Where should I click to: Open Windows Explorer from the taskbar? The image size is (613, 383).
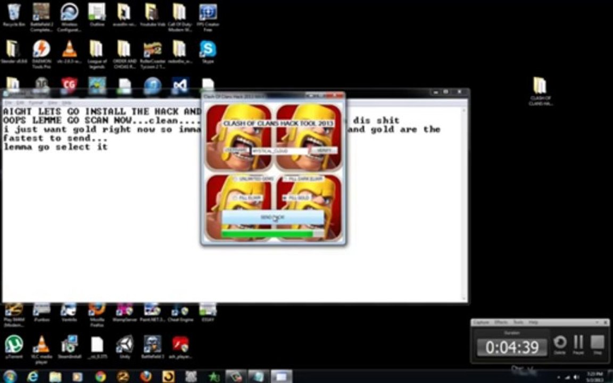pyautogui.click(x=55, y=377)
